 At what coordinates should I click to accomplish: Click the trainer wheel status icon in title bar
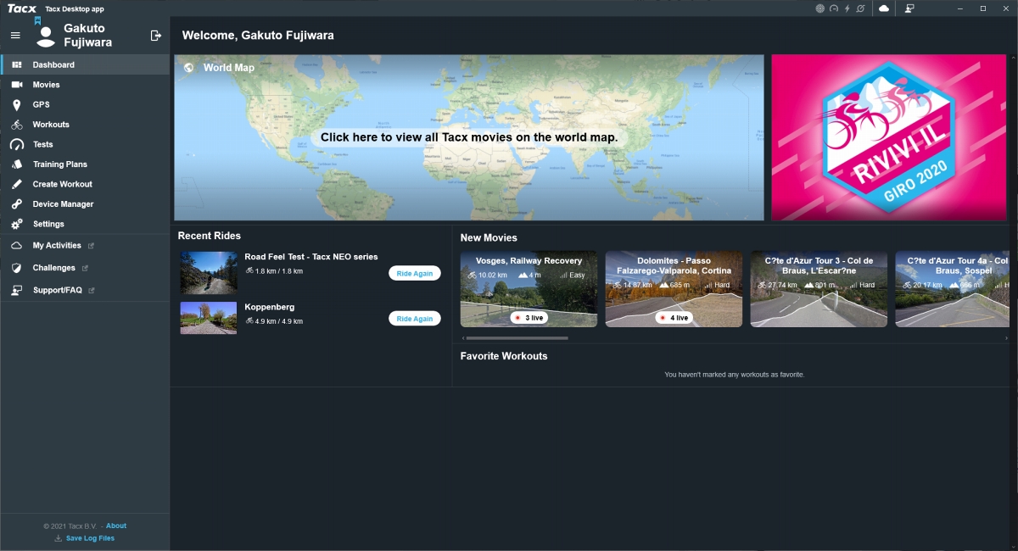coord(820,8)
